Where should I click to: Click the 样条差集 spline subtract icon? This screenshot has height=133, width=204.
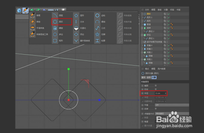[120, 15]
